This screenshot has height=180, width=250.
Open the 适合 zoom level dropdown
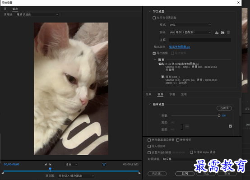[71, 164]
